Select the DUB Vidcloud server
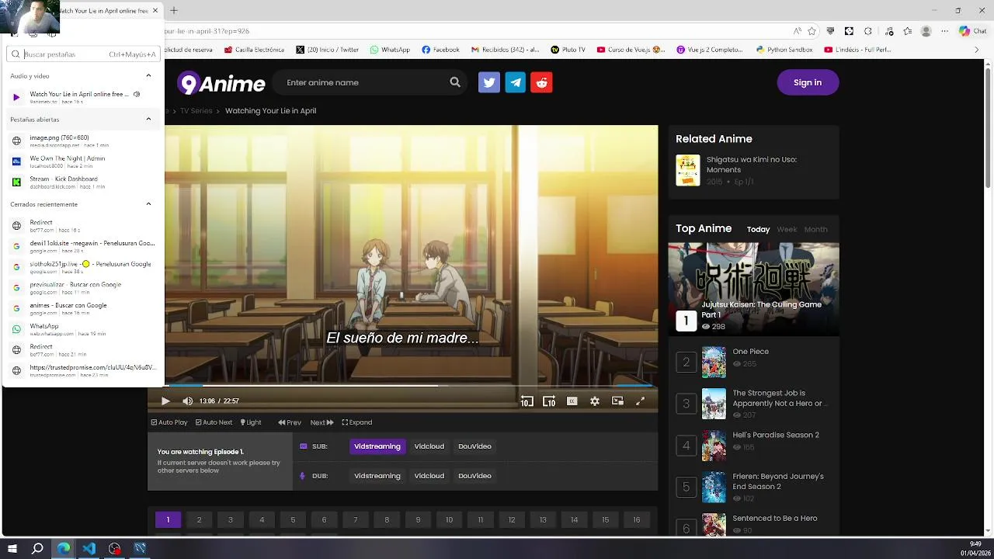994x559 pixels. [x=429, y=476]
